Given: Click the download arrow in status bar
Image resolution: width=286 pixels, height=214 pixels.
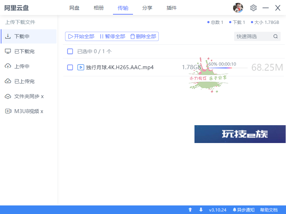Looking at the screenshot, I should 201,210.
